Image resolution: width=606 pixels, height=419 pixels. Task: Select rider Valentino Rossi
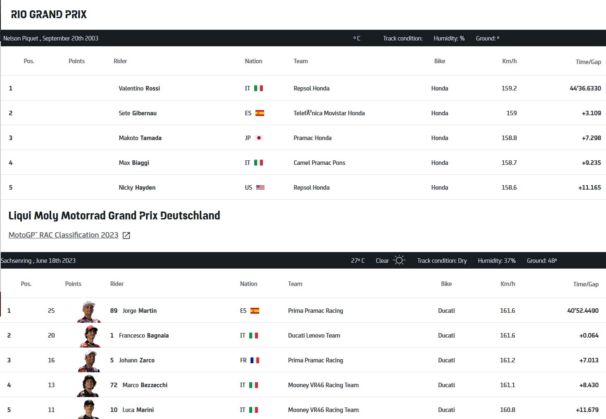pos(139,88)
